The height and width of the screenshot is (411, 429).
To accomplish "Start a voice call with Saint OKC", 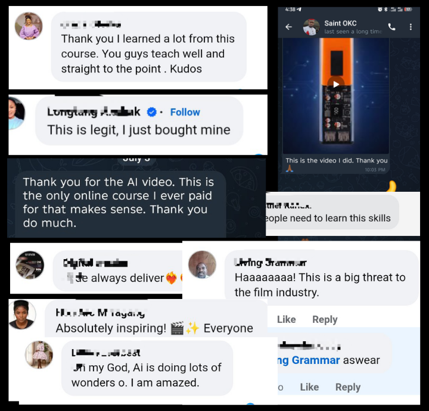I will [391, 27].
